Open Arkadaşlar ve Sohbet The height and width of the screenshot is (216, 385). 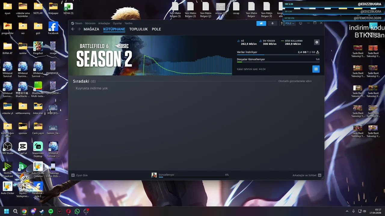coord(307,175)
